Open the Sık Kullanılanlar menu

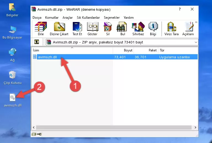pos(88,18)
